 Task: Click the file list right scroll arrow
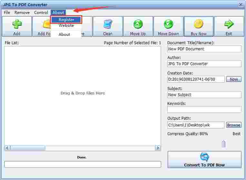coord(158,148)
